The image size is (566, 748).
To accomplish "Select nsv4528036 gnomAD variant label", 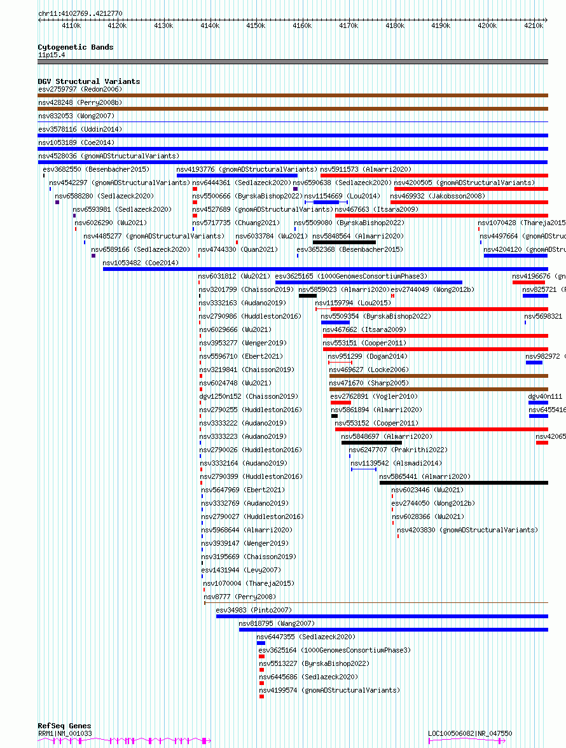I will click(109, 156).
